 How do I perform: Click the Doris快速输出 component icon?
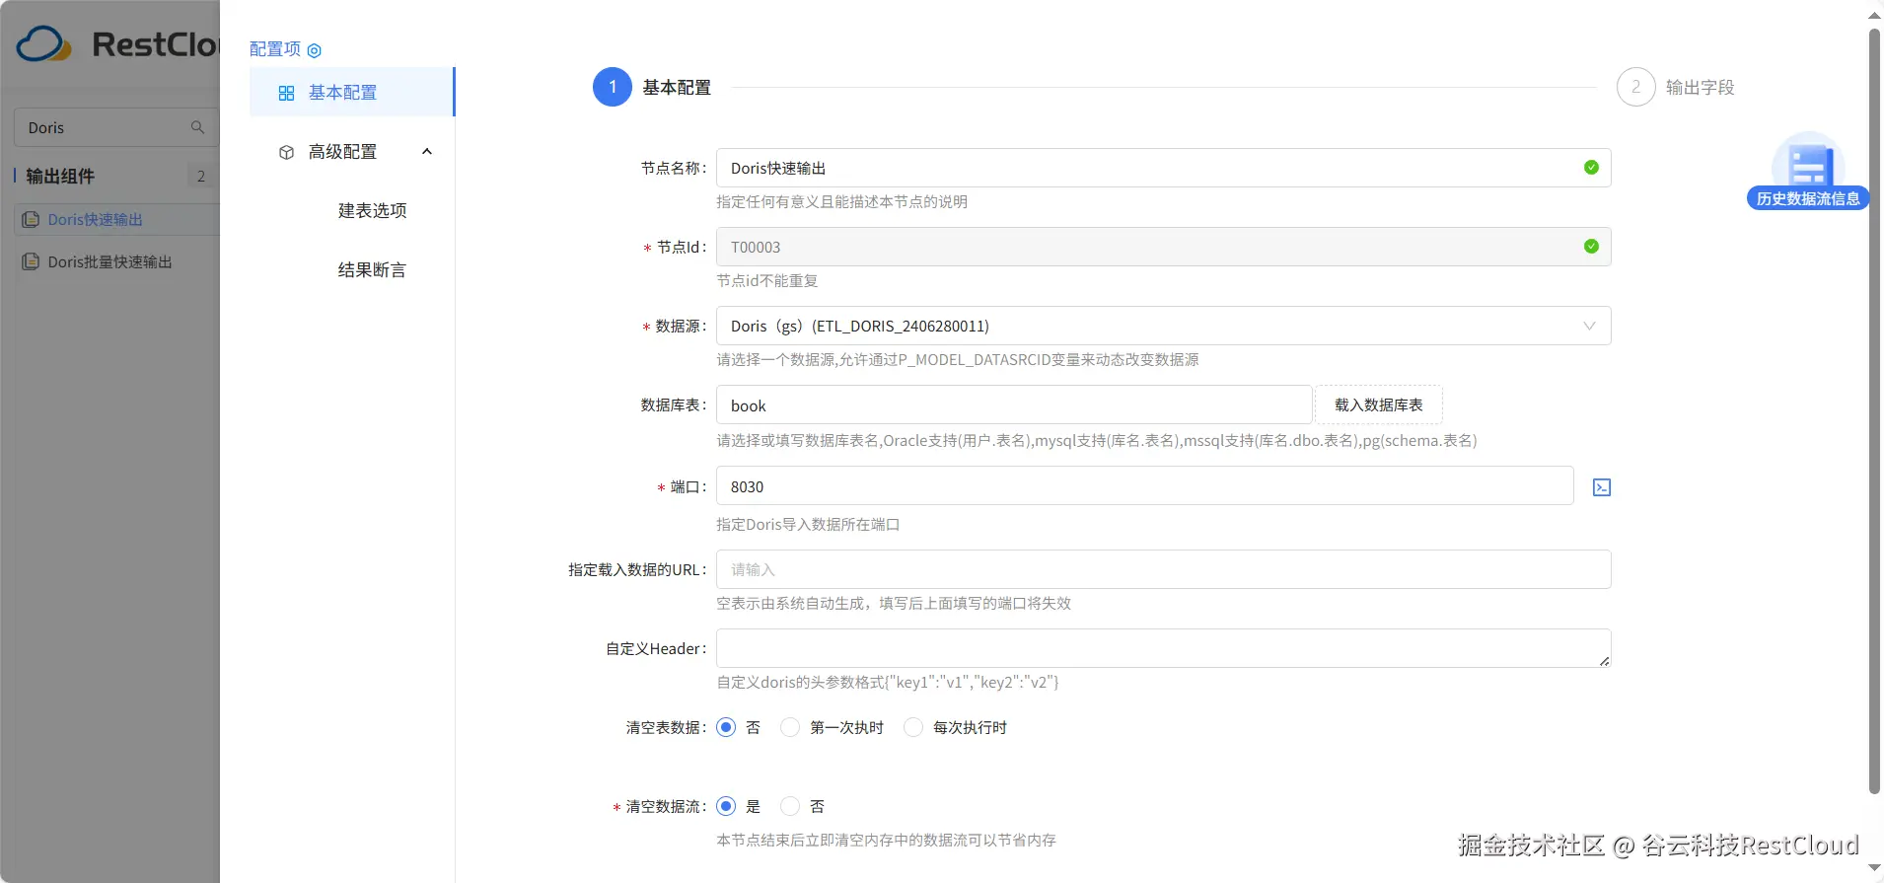[x=31, y=219]
